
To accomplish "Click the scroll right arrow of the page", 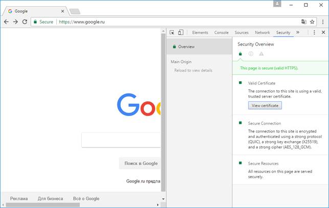I will (x=158, y=205).
